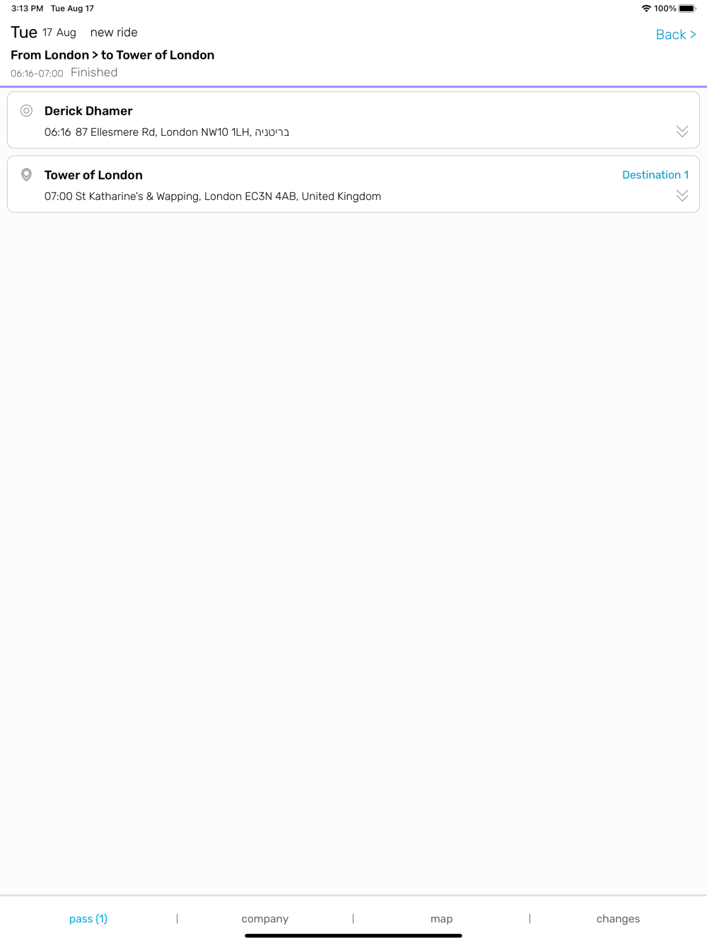View the changes tab
The height and width of the screenshot is (943, 707).
click(x=618, y=918)
